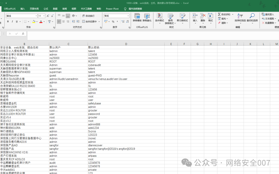Click into the formula bar
279x174 pixels.
tap(153, 36)
